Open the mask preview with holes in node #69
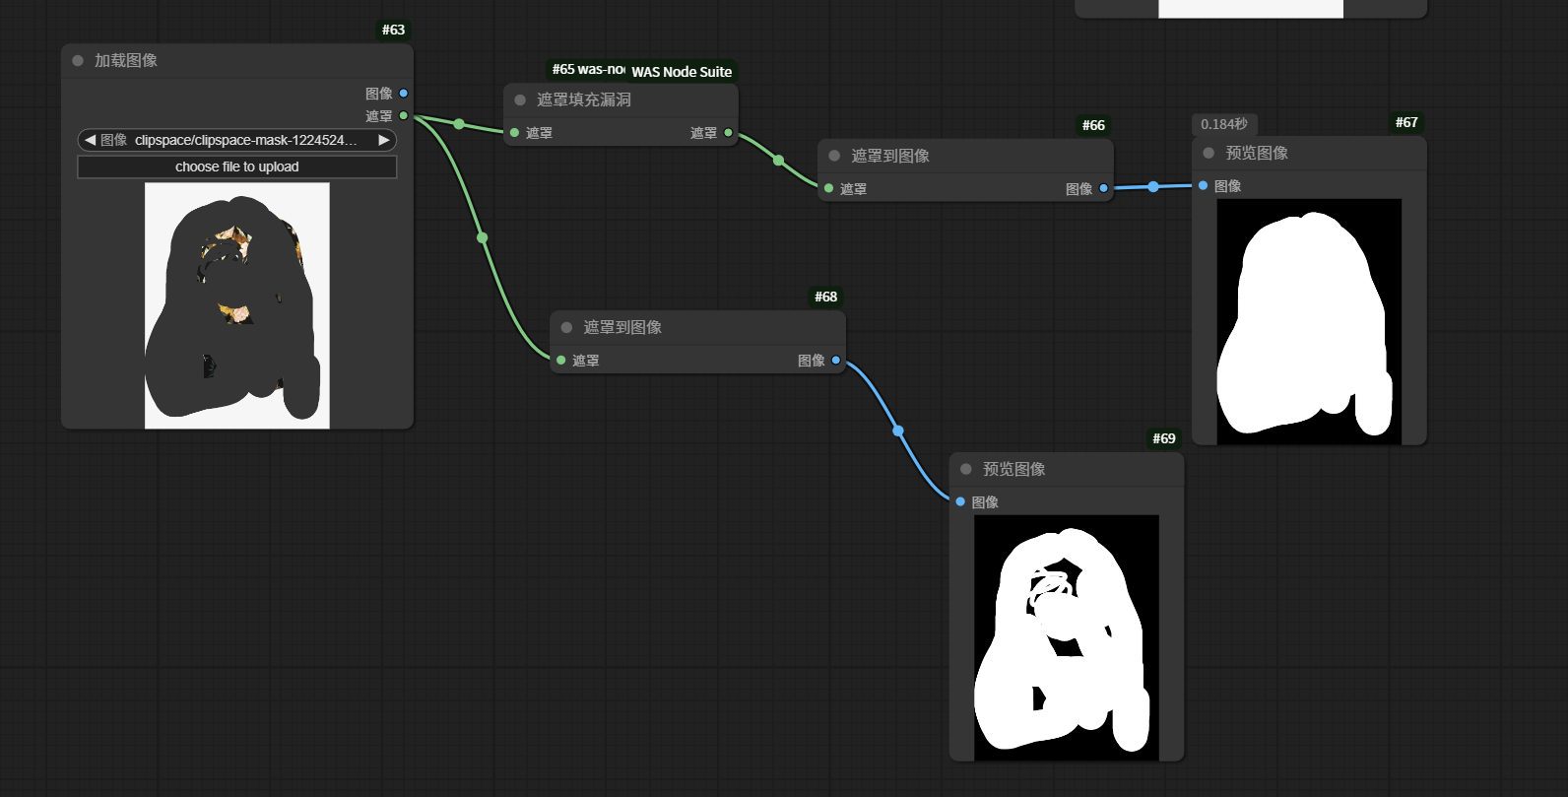1568x797 pixels. pos(1067,637)
